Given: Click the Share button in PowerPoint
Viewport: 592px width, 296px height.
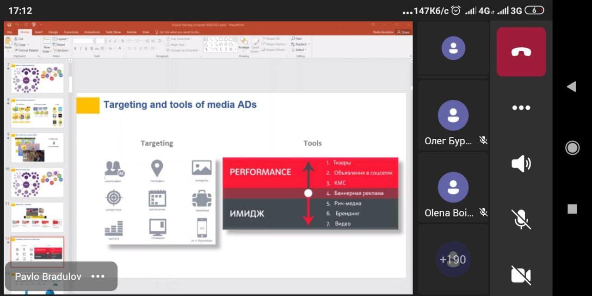Looking at the screenshot, I should click(404, 32).
